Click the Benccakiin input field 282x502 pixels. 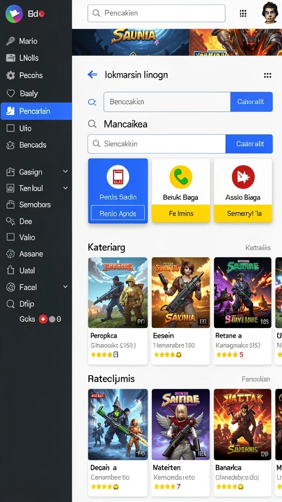click(167, 102)
